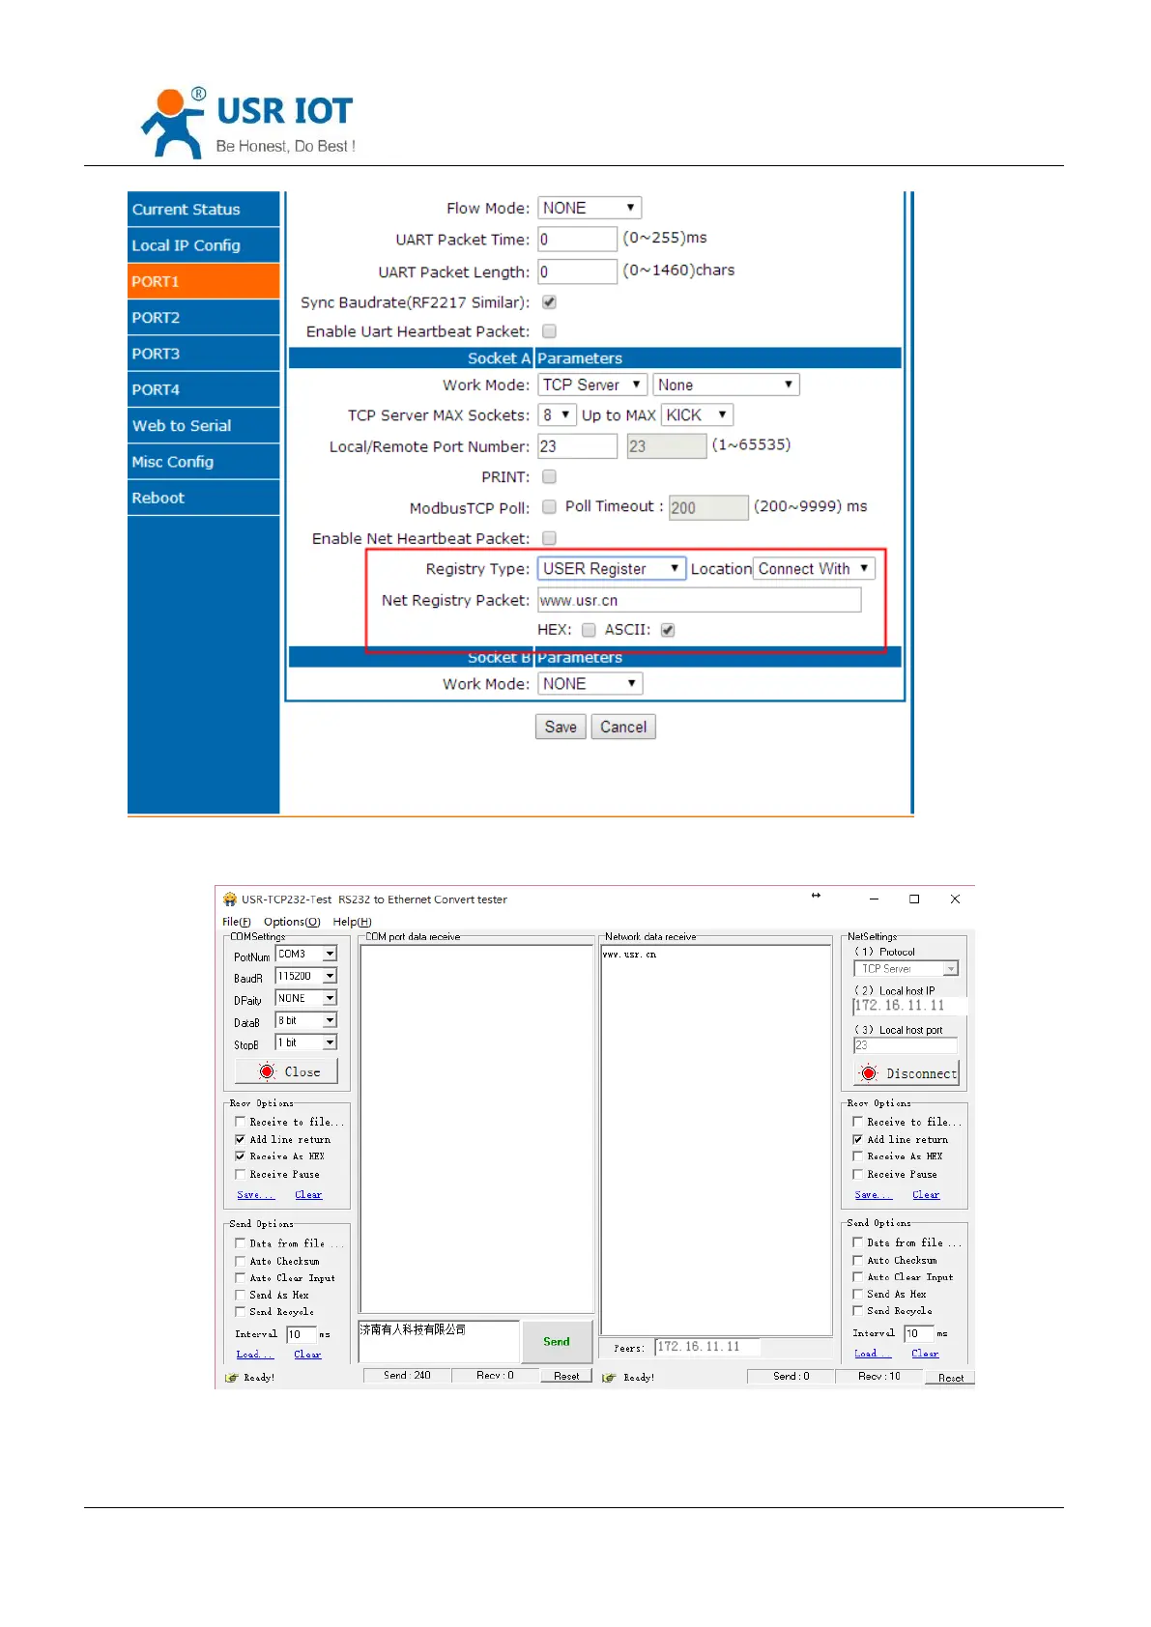Check the HEX checkbox
Screen dimensions: 1151x1627
(589, 630)
